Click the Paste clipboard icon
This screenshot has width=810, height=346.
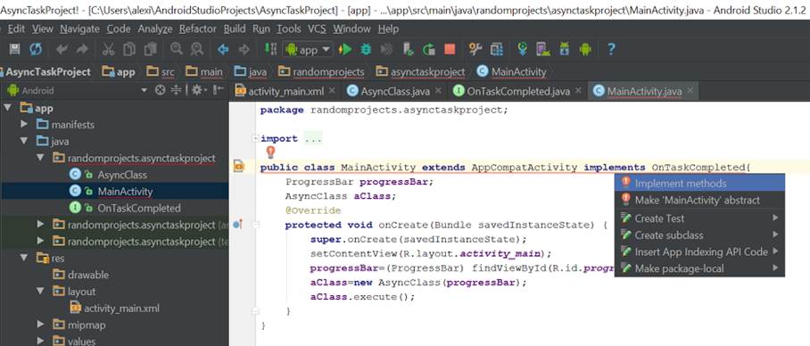pyautogui.click(x=150, y=49)
